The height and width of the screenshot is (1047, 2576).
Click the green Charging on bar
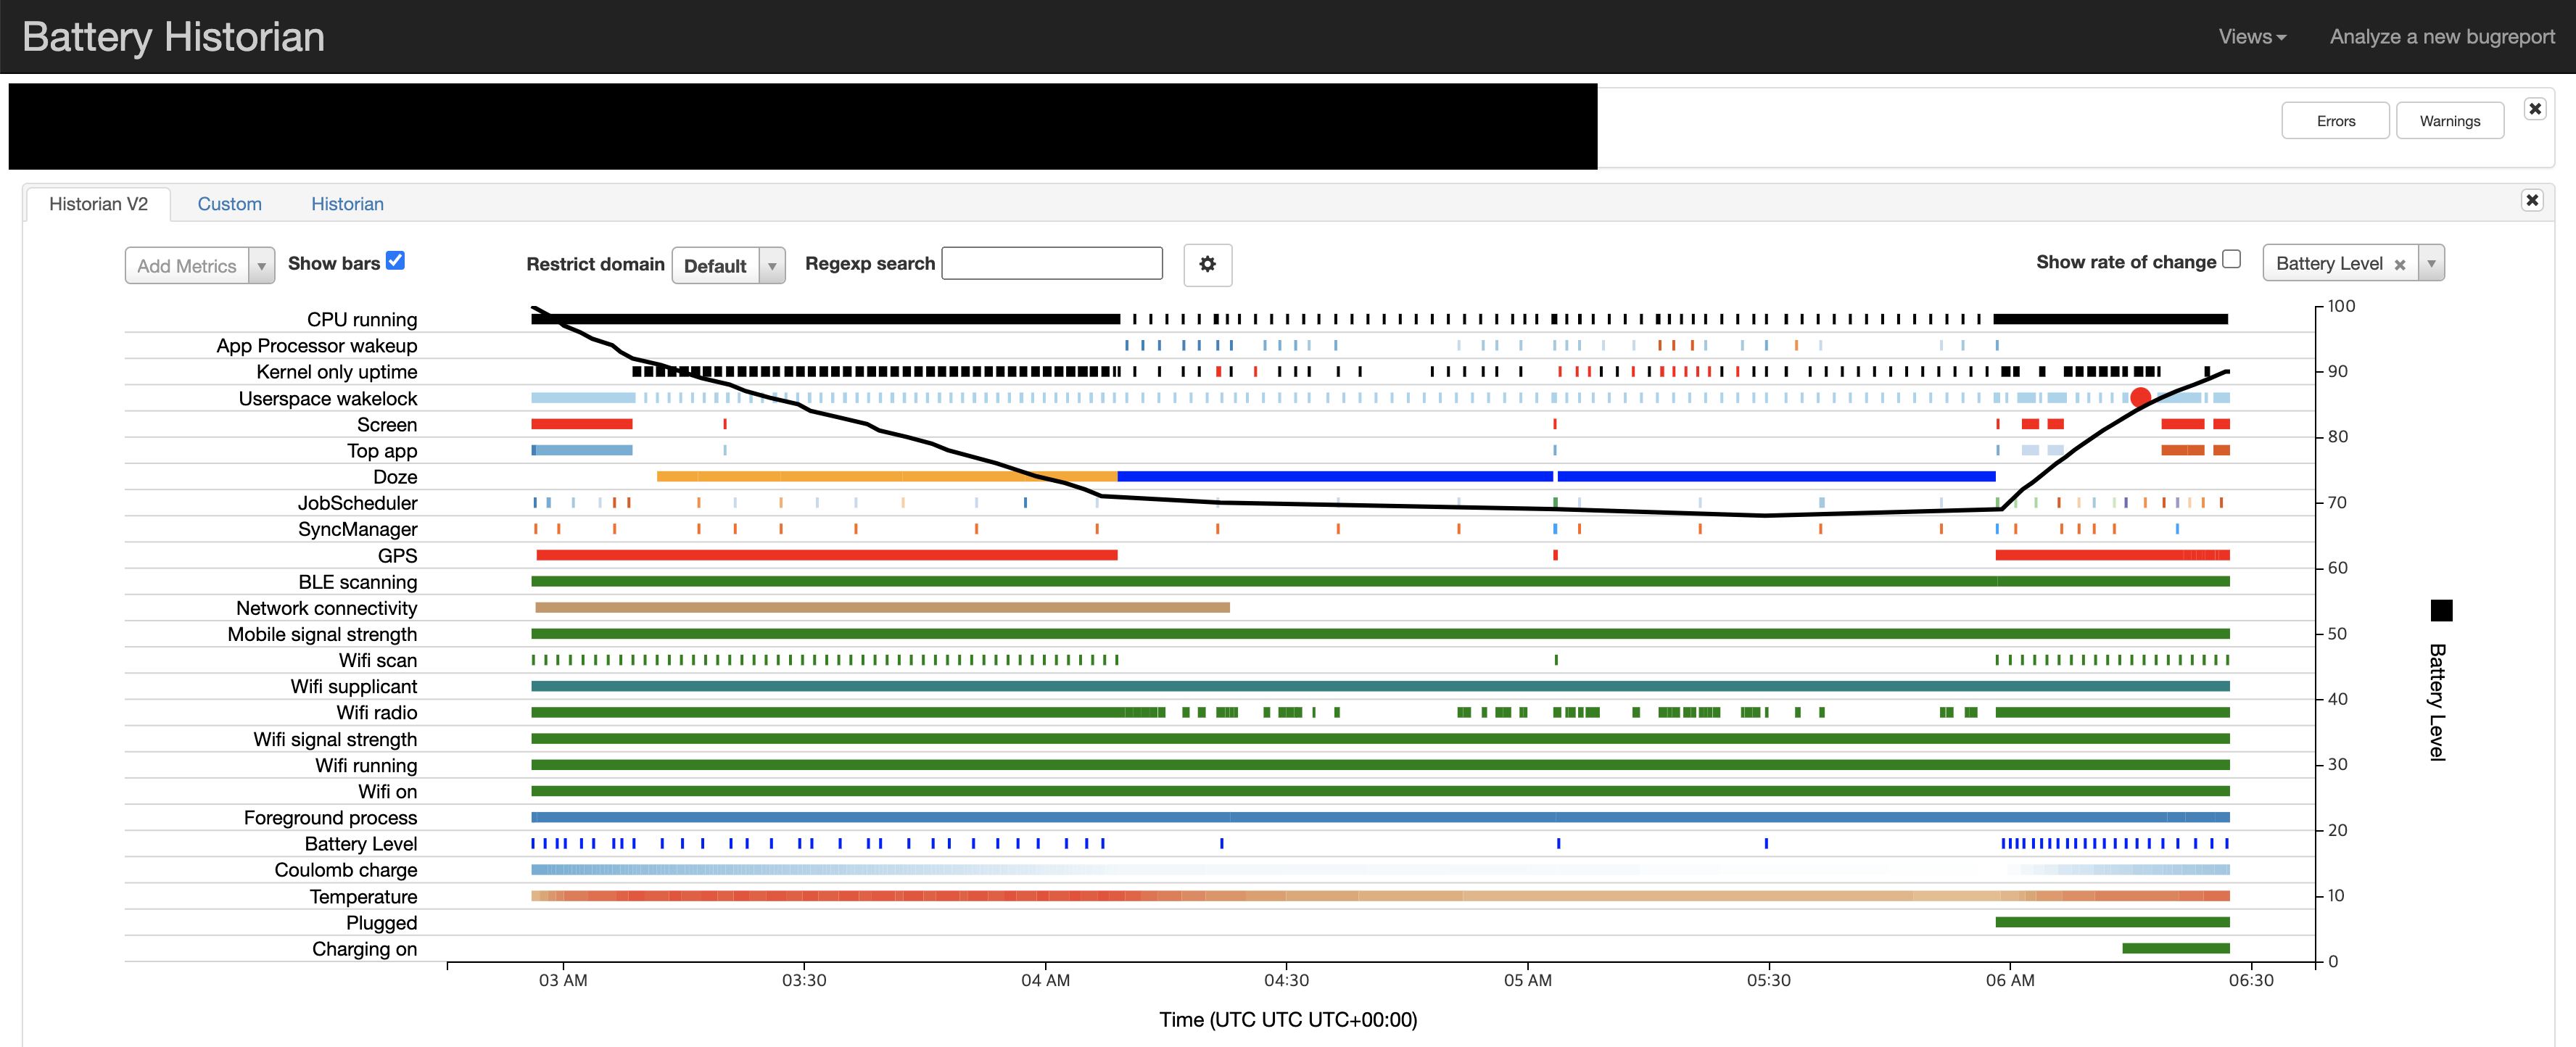(2176, 948)
